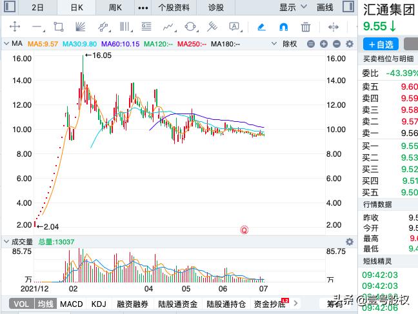Pick the rectangle shape drawing tool
Viewport: 418px width, 314px height.
tap(59, 27)
